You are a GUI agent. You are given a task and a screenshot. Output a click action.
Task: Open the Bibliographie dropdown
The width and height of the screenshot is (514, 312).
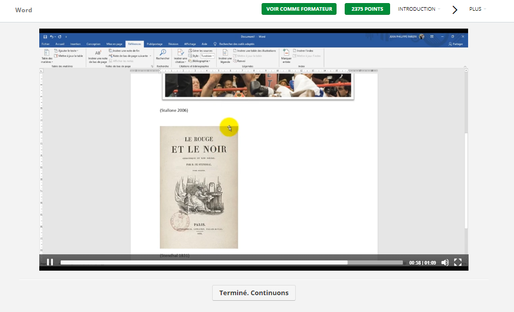pyautogui.click(x=200, y=61)
